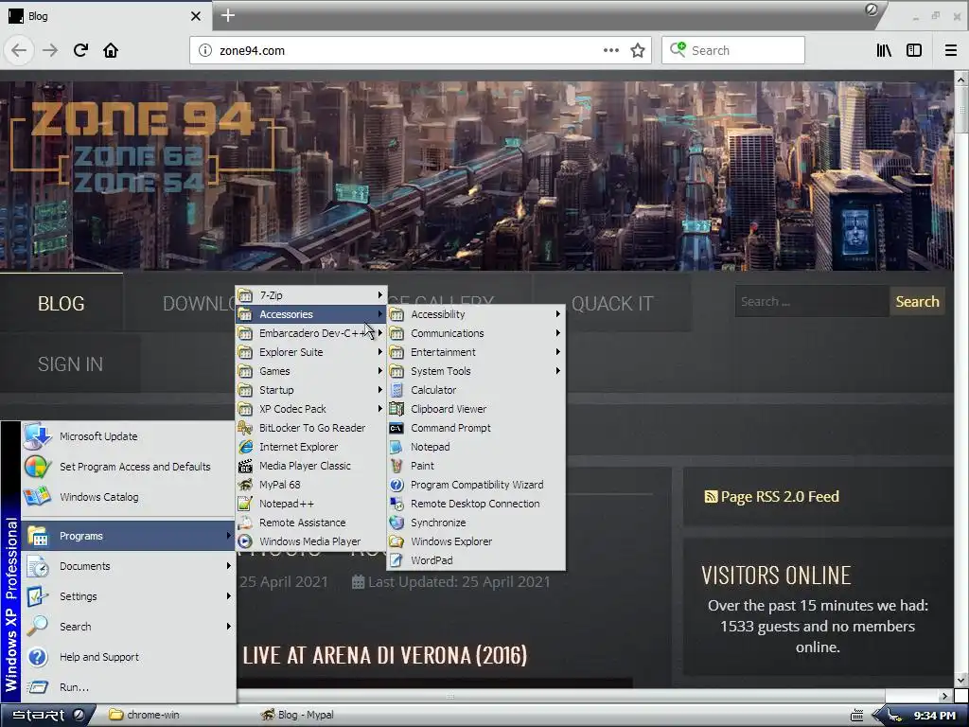
Task: Expand the XP Codec Pack submenu
Action: click(x=311, y=409)
